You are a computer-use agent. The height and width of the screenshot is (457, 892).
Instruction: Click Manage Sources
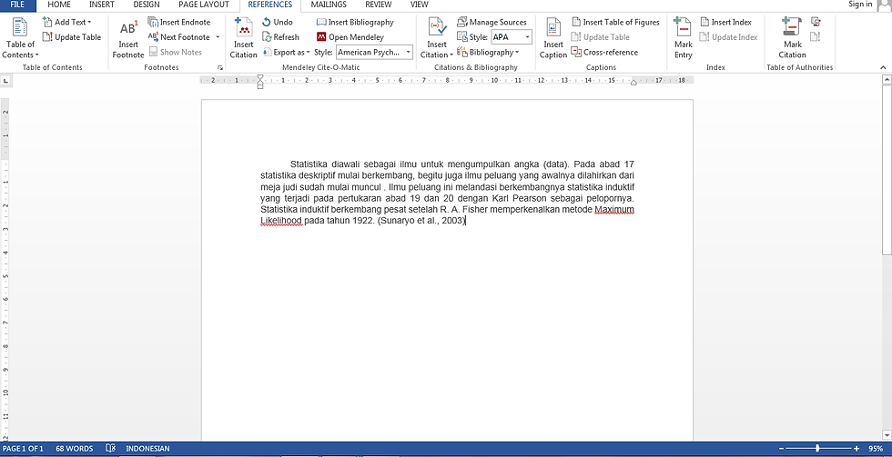coord(492,22)
